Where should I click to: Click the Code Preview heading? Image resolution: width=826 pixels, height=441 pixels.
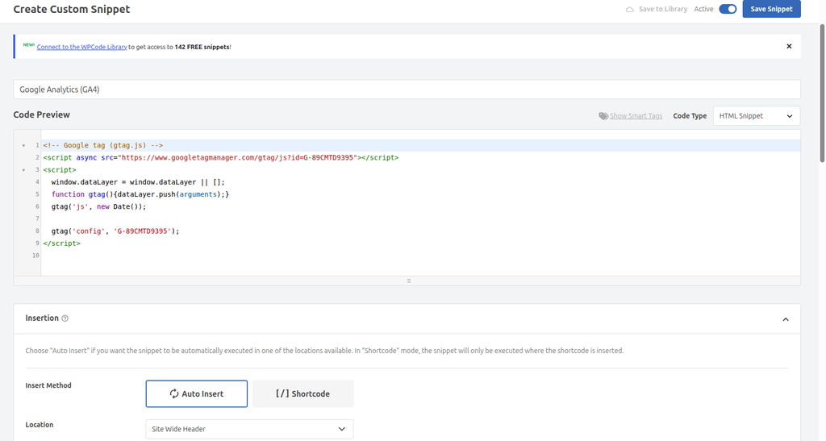pyautogui.click(x=42, y=114)
